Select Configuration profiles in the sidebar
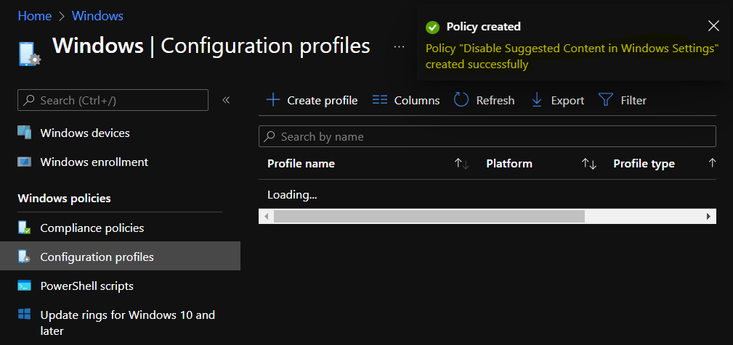The image size is (733, 345). (x=120, y=256)
